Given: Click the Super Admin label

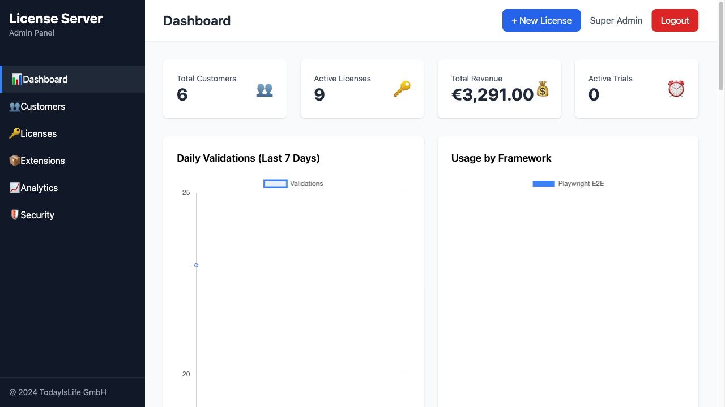Looking at the screenshot, I should [616, 20].
